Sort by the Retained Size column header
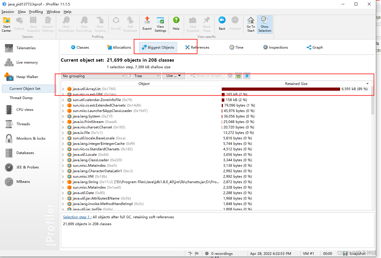Screen dimensions: 381x258 [296, 84]
